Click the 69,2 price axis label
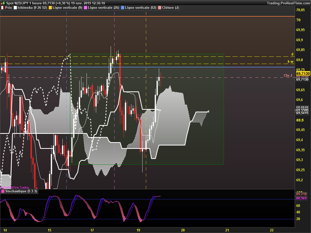This screenshot has height=233, width=311. coord(299,180)
